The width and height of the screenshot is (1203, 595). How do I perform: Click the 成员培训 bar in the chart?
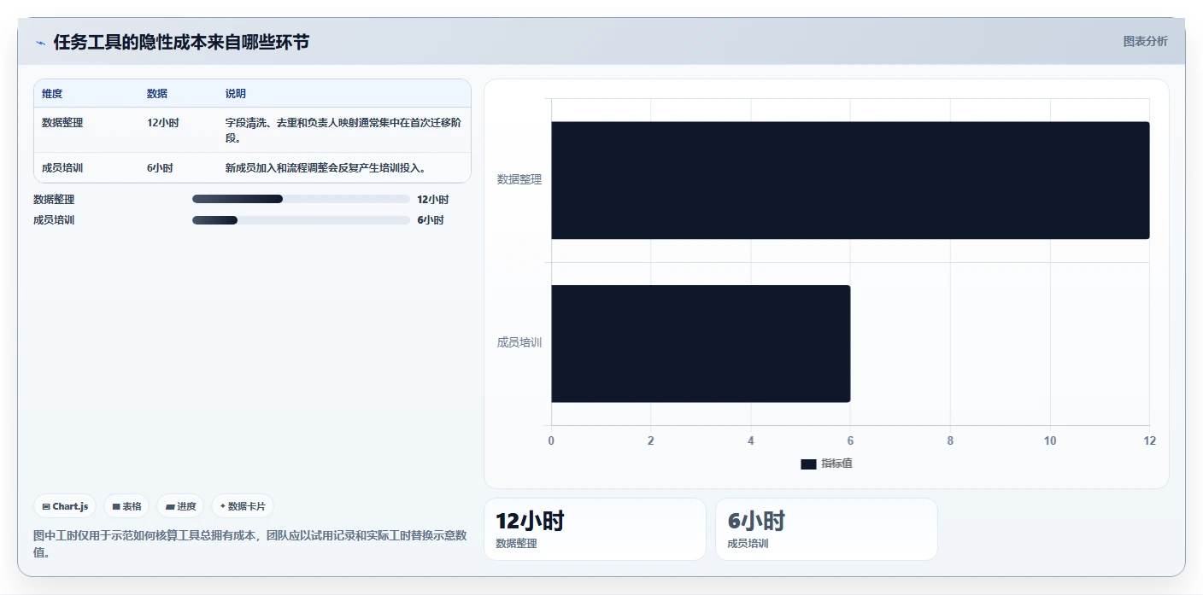(701, 343)
